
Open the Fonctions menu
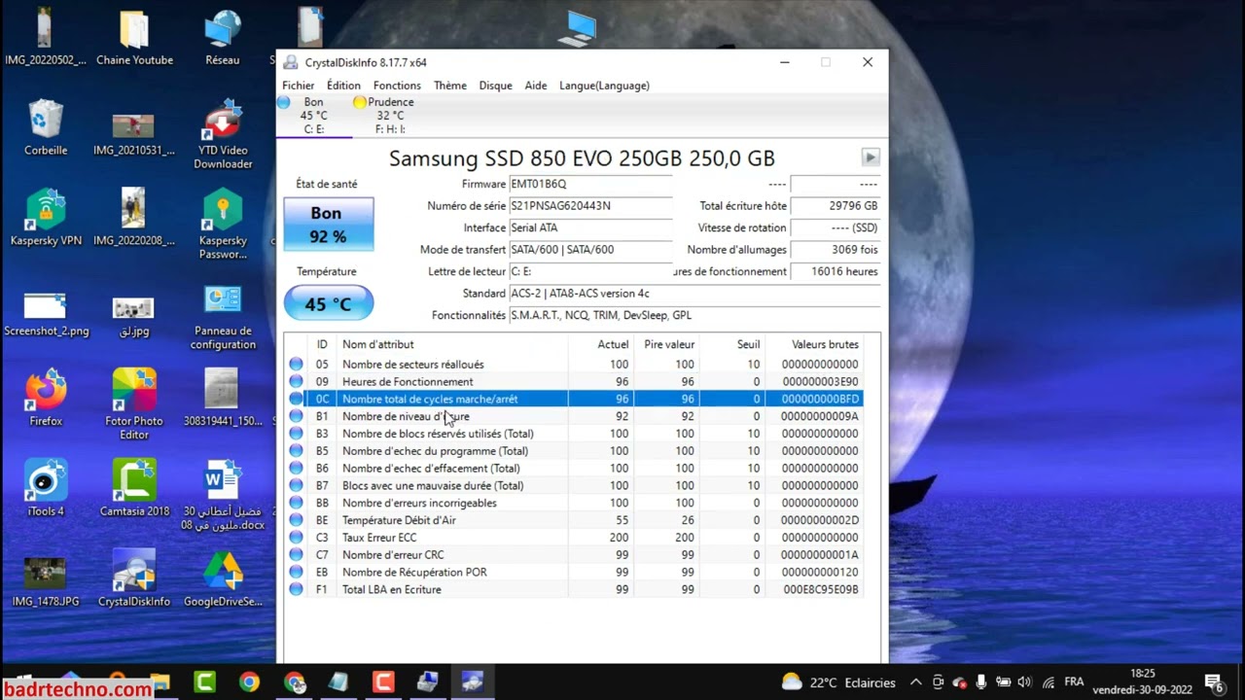click(x=397, y=86)
